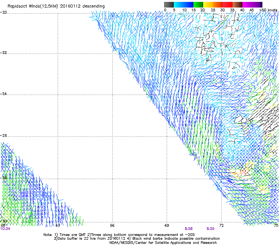Click the '-30' latitude axis label
The width and height of the screenshot is (279, 245).
[3, 221]
